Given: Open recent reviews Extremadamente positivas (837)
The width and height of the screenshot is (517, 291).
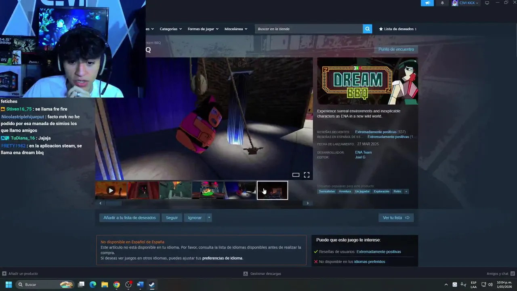Looking at the screenshot, I should (x=380, y=132).
